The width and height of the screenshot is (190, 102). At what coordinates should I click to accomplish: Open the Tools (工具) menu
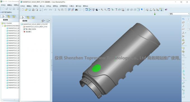72,6
